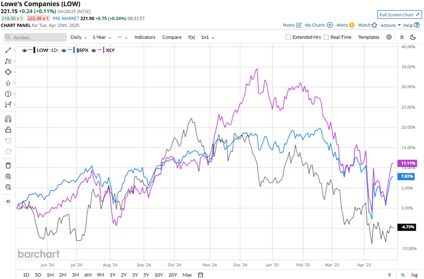The width and height of the screenshot is (424, 279).
Task: Open the 1x1 grid layout dropdown
Action: tap(207, 37)
